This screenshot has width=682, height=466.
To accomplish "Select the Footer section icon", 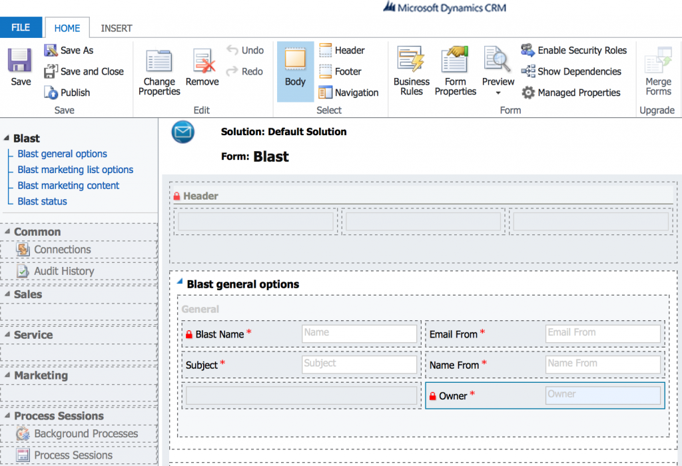I will [x=325, y=71].
